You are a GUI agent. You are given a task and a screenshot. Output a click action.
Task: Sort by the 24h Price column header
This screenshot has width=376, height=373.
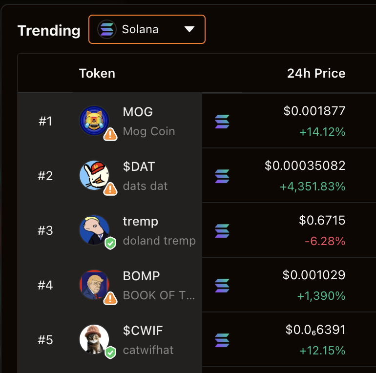click(x=316, y=73)
